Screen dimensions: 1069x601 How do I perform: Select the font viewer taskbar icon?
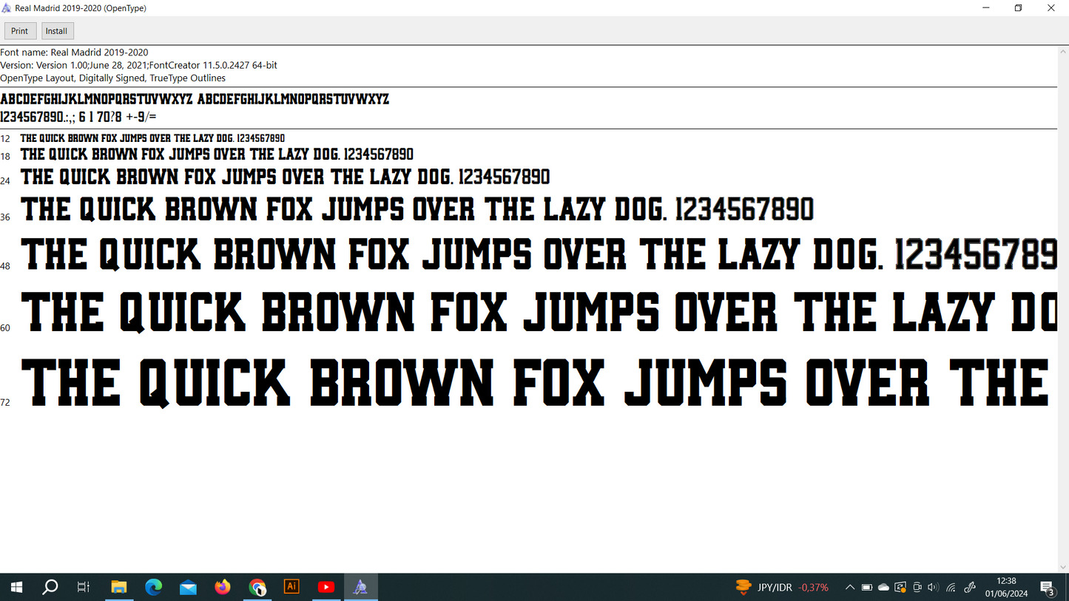[360, 588]
